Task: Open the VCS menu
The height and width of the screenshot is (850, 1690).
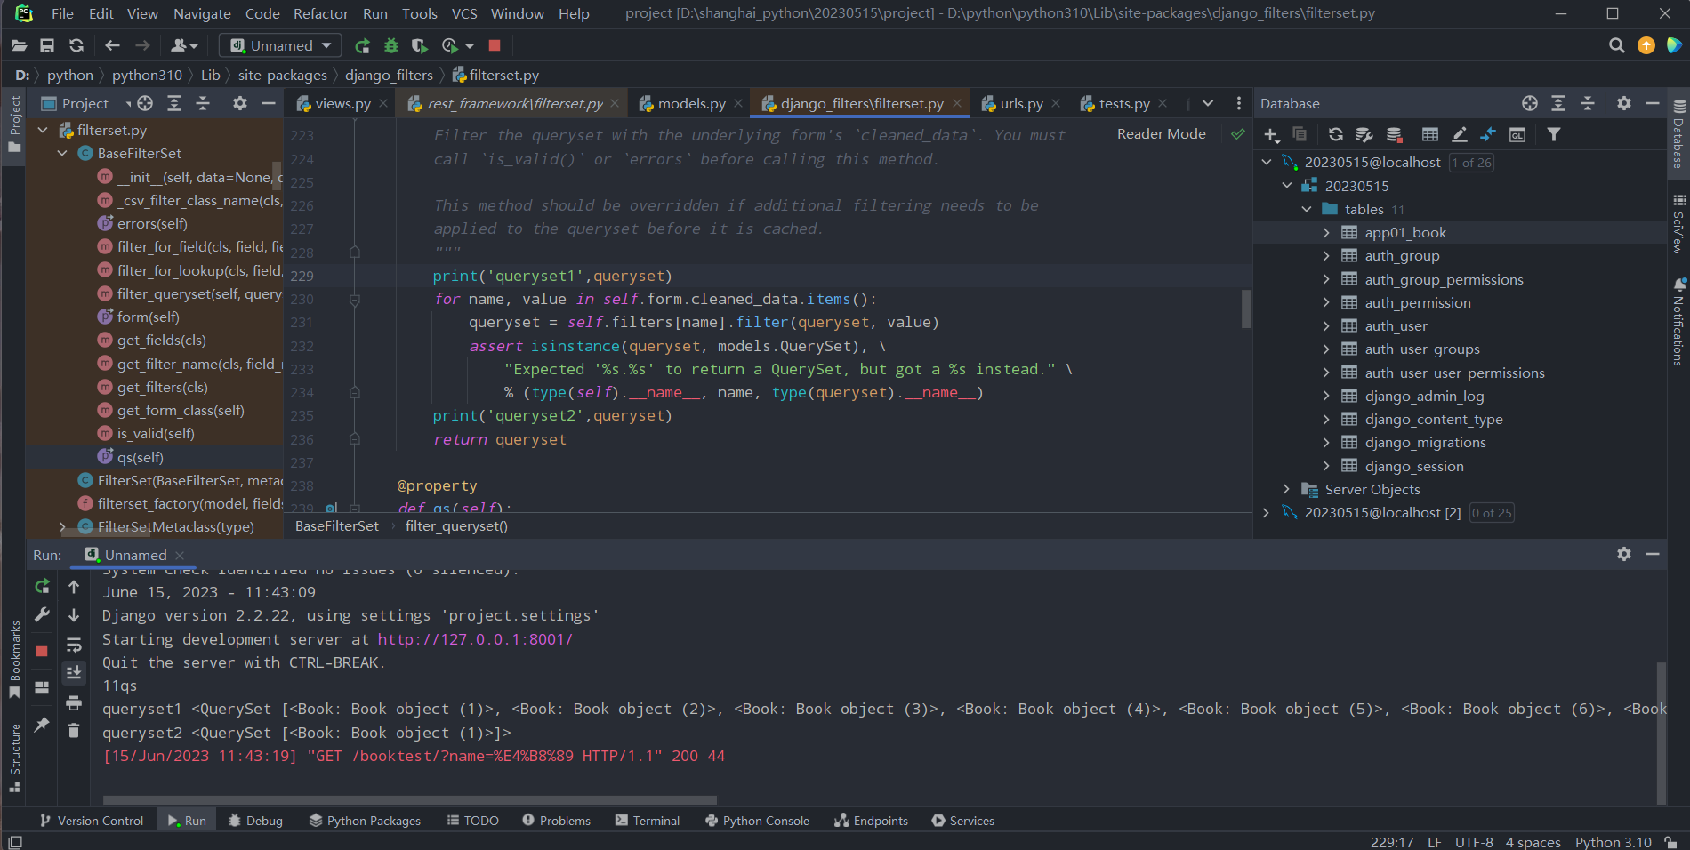Action: 464,13
